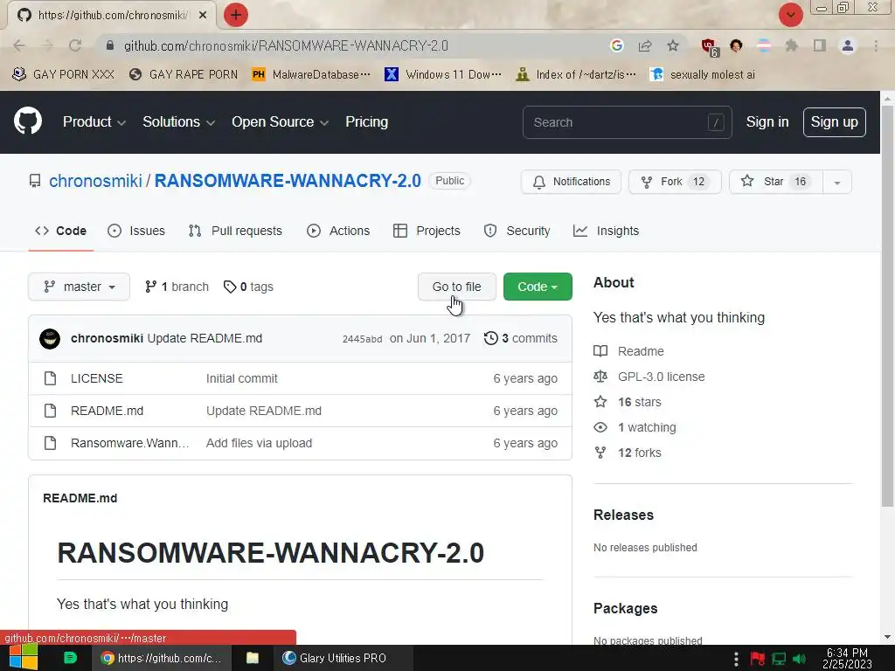Focus the GitHub Search field

point(627,122)
